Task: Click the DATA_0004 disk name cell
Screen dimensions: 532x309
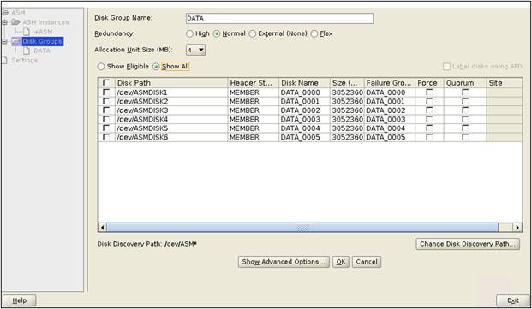Action: 304,128
